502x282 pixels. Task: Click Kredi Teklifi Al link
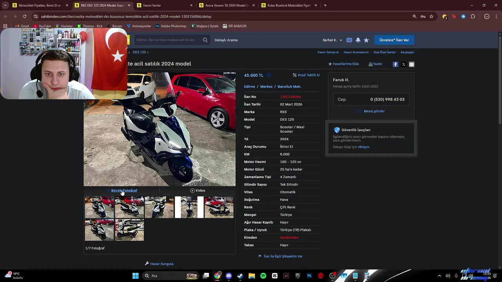(306, 75)
